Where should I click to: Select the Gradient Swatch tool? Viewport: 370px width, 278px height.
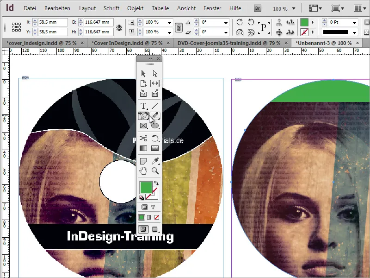point(143,148)
